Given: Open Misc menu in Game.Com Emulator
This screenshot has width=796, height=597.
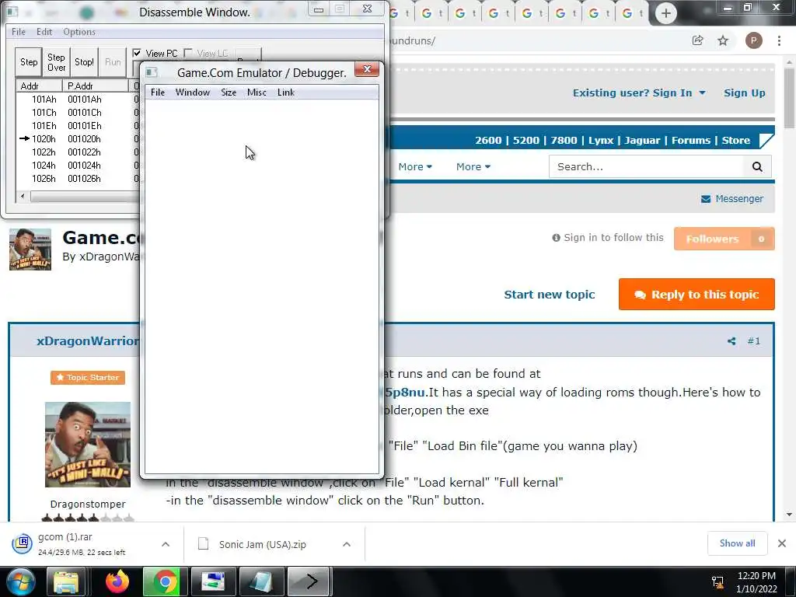Looking at the screenshot, I should (x=257, y=93).
